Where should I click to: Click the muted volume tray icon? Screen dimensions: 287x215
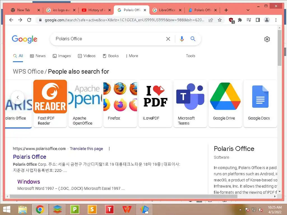(260, 210)
